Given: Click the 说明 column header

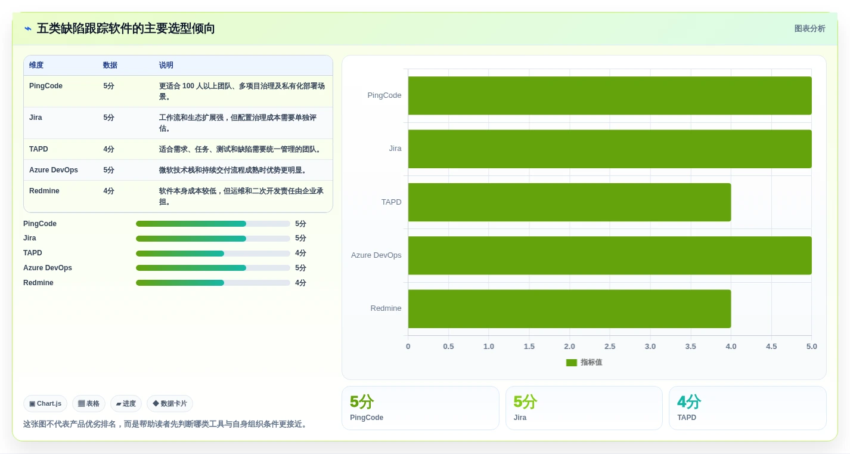Looking at the screenshot, I should point(166,66).
